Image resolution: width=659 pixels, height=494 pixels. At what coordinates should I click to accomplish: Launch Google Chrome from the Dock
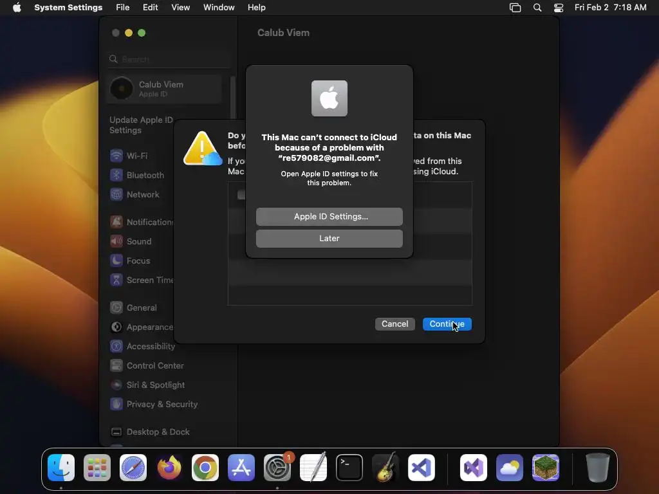coord(205,468)
